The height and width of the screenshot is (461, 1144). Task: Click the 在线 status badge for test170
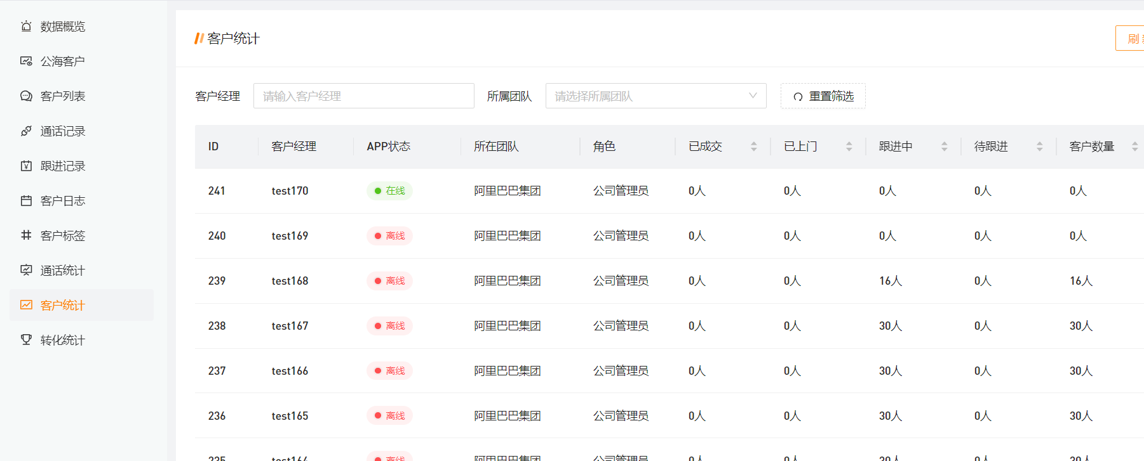pyautogui.click(x=389, y=191)
